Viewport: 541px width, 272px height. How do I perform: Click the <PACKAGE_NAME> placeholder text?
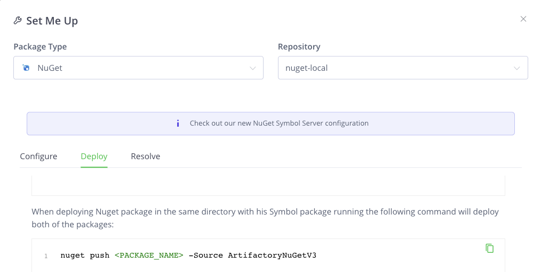(x=149, y=255)
